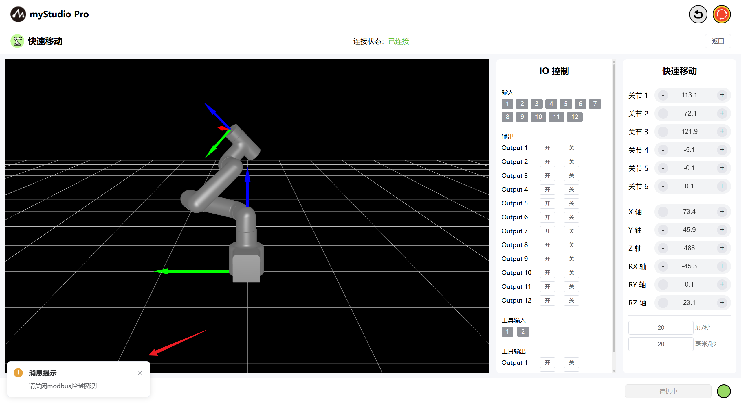Click the 度/秒 speed input field

pos(661,327)
